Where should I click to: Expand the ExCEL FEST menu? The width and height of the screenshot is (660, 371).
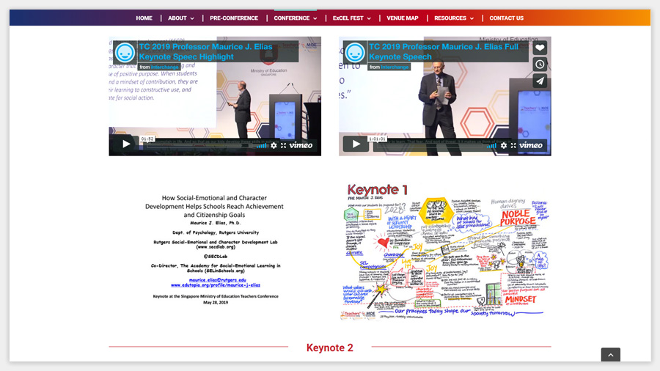[x=352, y=18]
